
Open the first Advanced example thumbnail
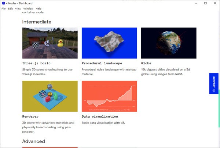point(50,147)
